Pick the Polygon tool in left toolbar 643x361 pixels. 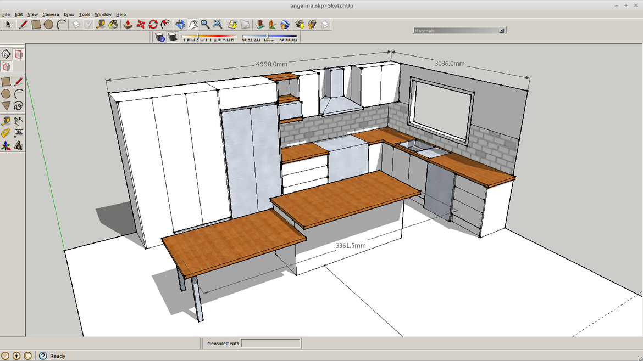(6, 106)
